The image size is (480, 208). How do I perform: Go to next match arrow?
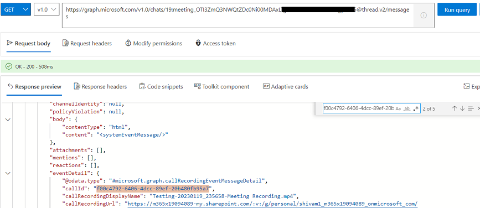pos(462,108)
